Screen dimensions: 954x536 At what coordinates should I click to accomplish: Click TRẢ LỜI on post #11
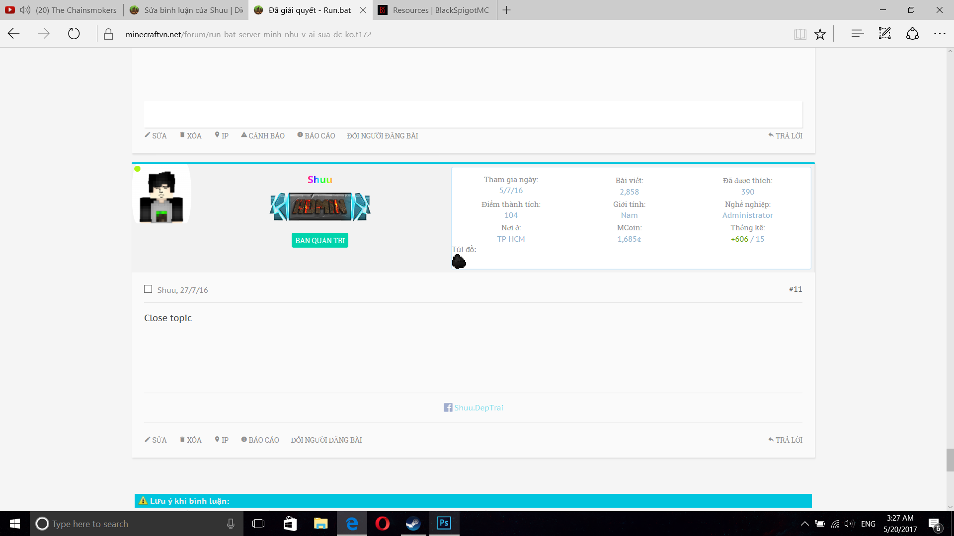[785, 440]
